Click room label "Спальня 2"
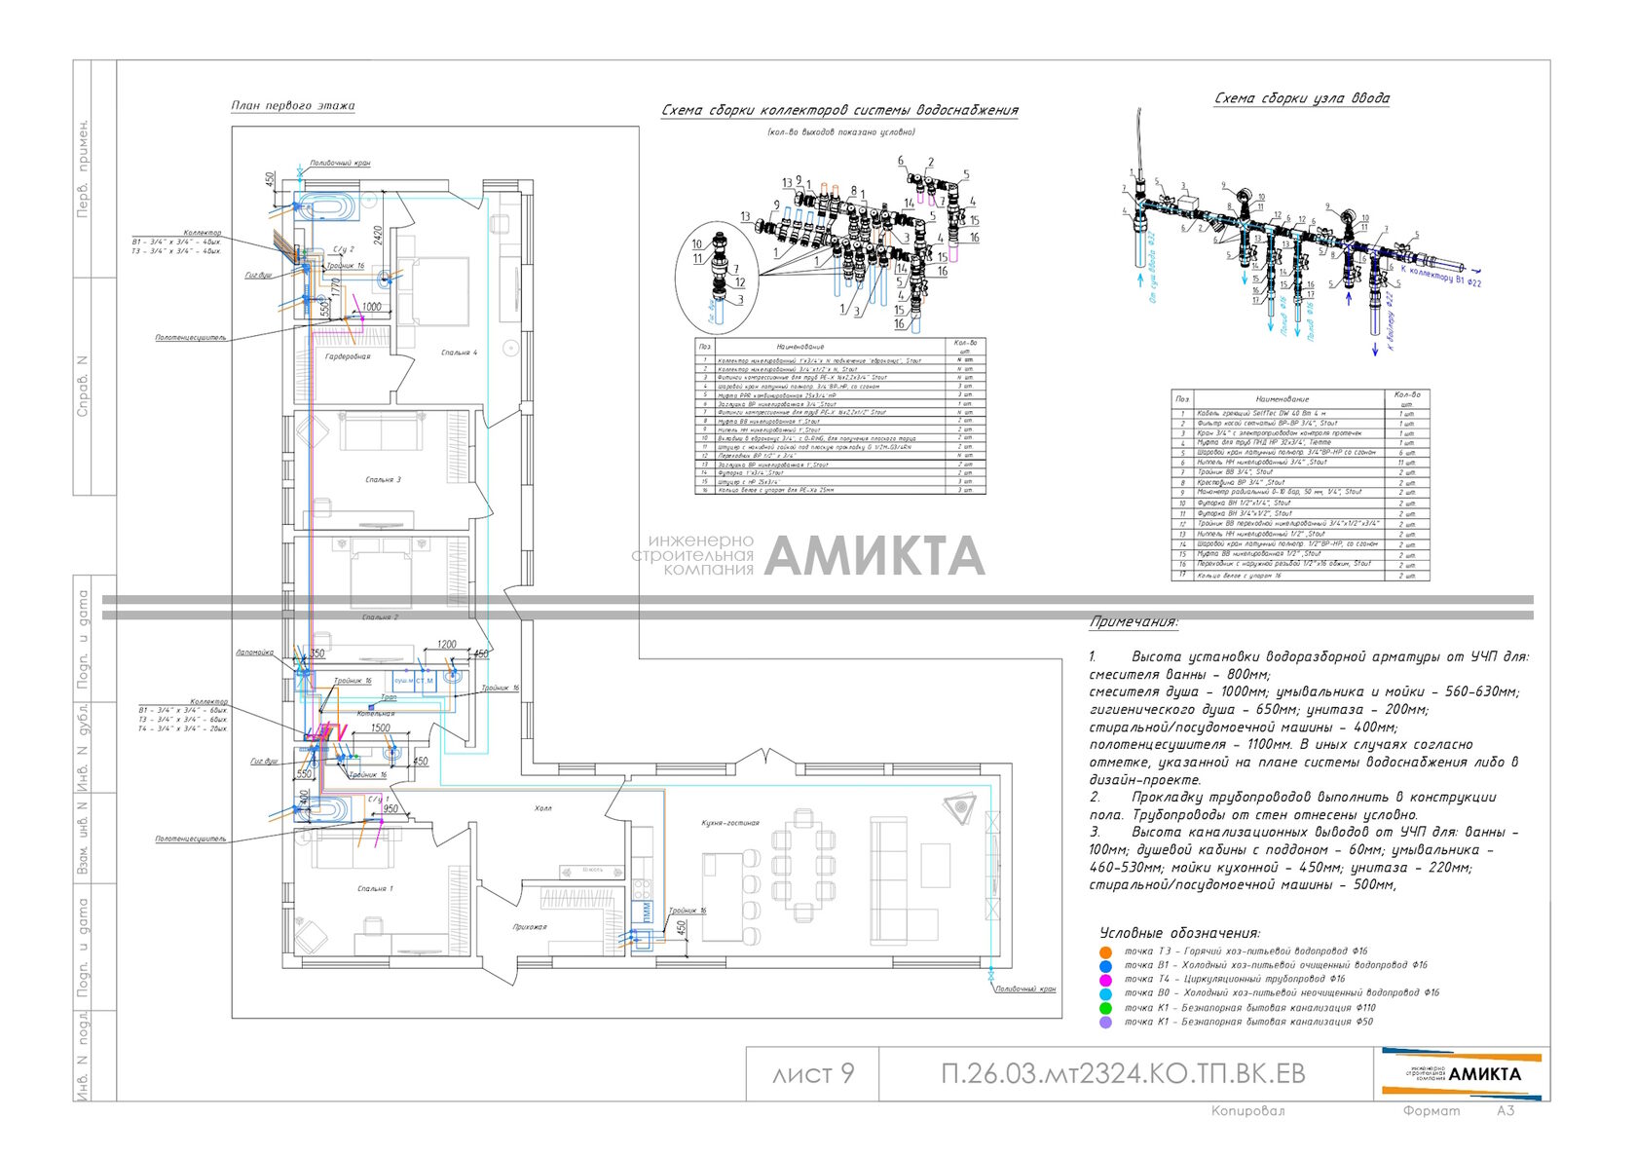Screen dimensions: 1636x1156 (x=381, y=617)
